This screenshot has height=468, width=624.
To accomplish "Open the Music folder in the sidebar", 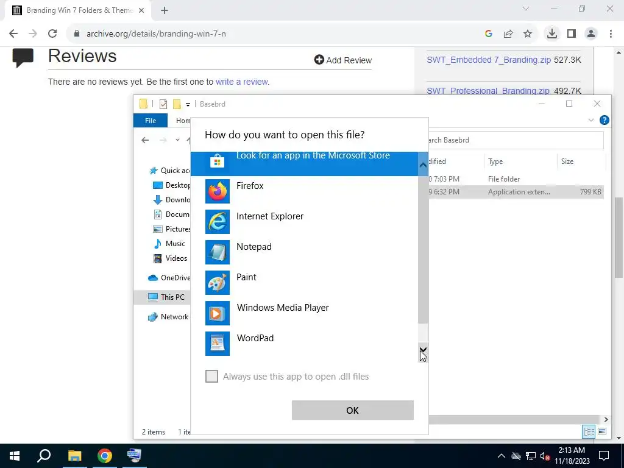I will (x=169, y=244).
